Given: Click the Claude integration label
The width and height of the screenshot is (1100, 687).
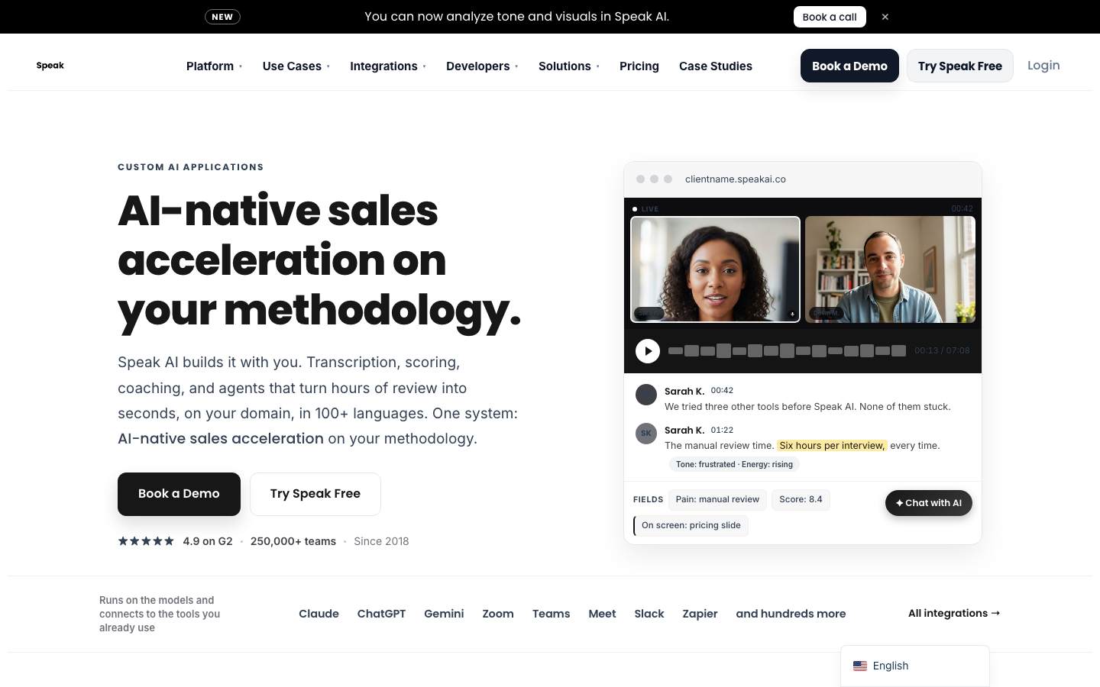Looking at the screenshot, I should pos(319,614).
